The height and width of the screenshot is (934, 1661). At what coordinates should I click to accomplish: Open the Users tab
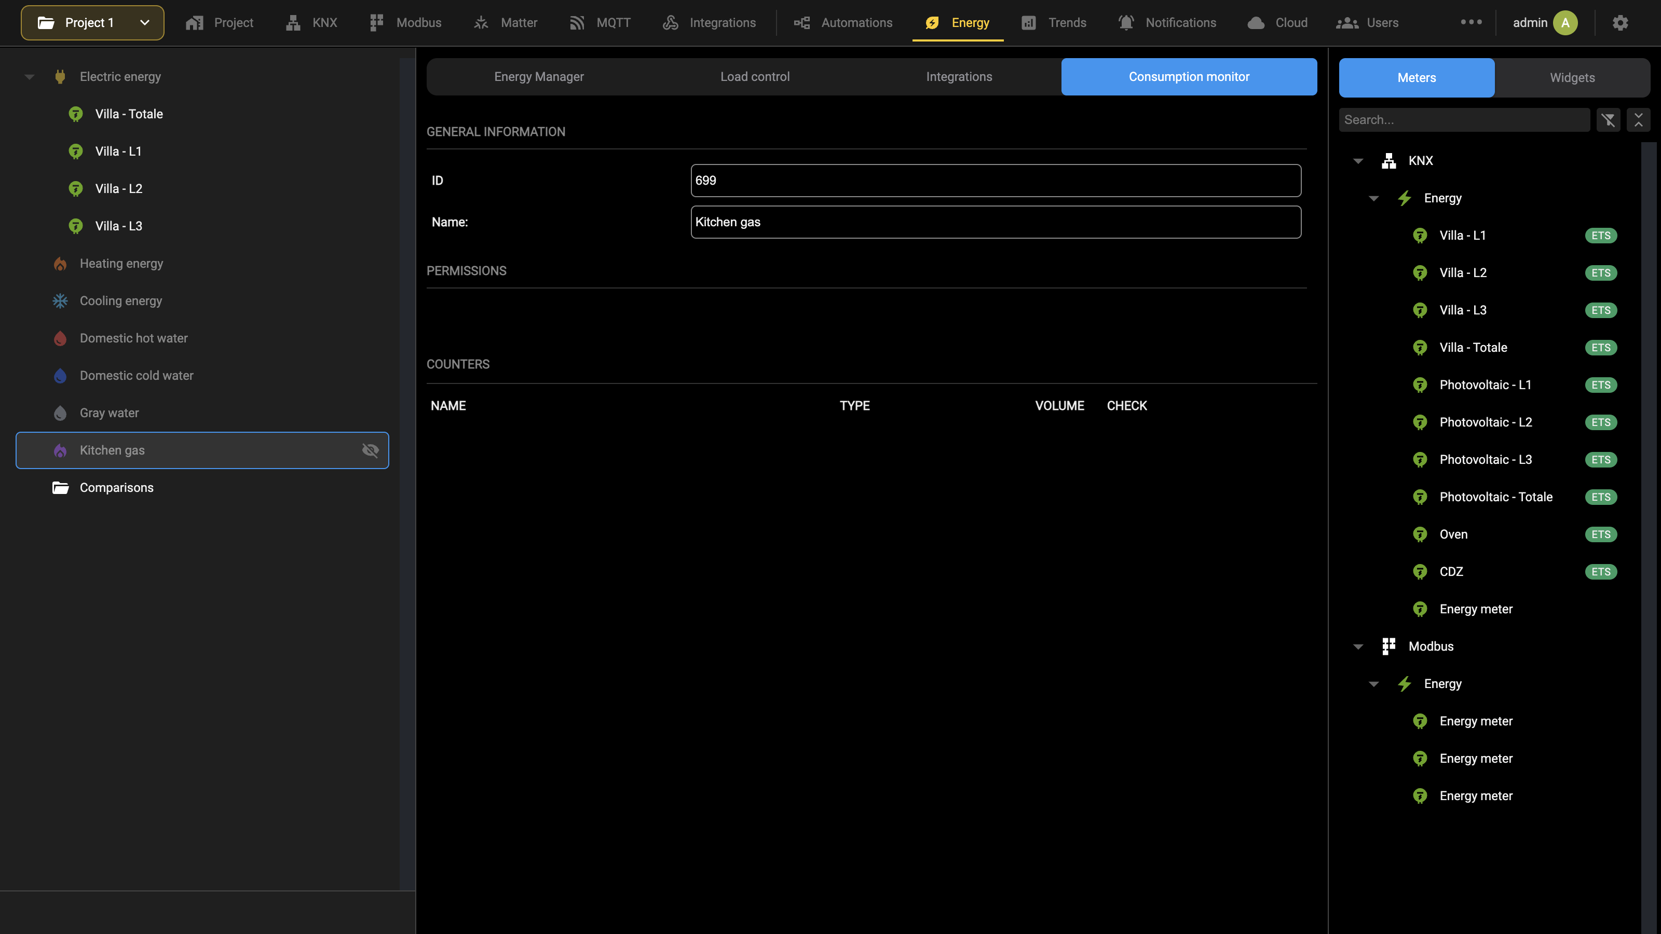[x=1367, y=22]
